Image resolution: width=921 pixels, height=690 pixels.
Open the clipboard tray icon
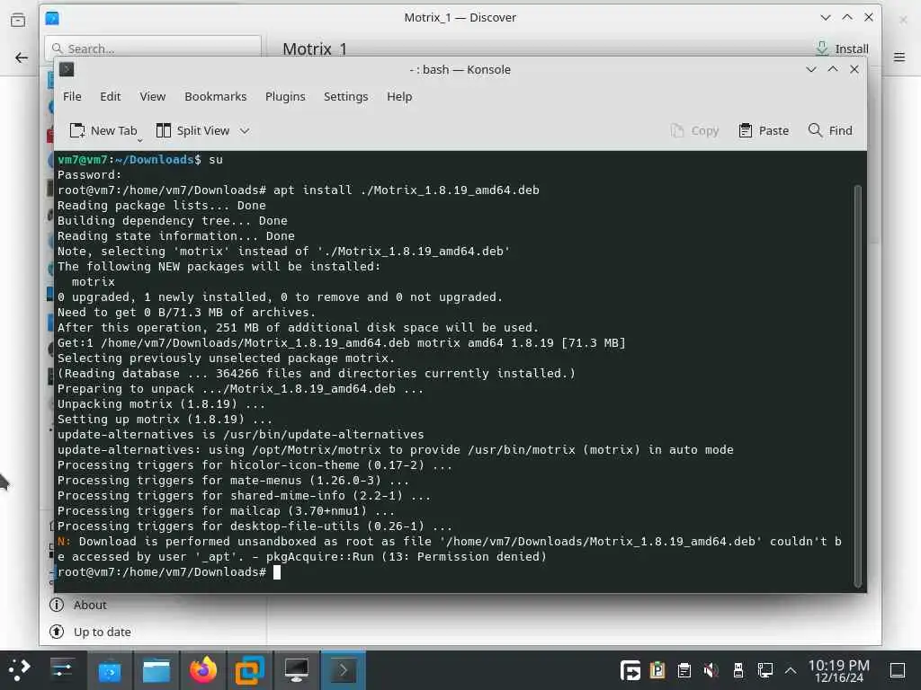point(684,670)
